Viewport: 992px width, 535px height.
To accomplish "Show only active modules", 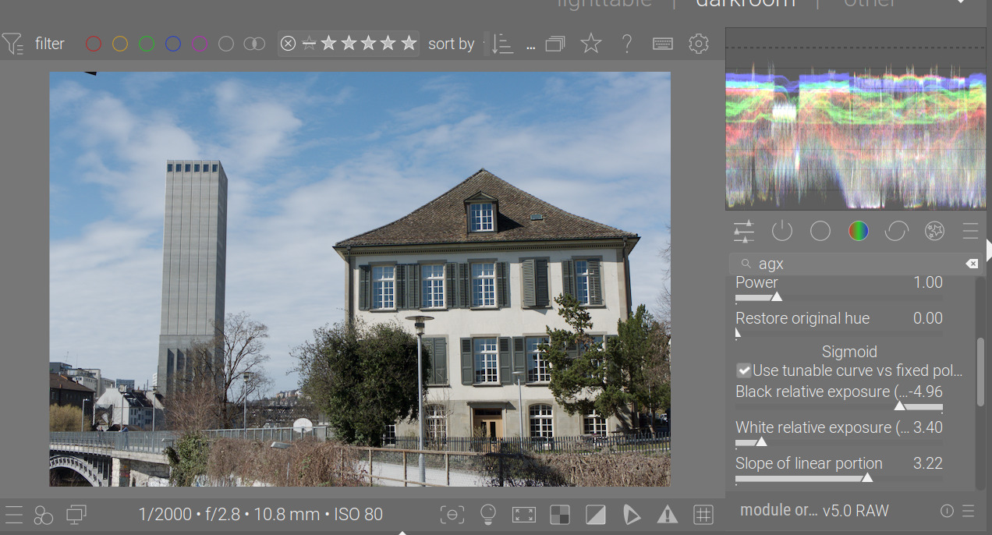I will 782,231.
